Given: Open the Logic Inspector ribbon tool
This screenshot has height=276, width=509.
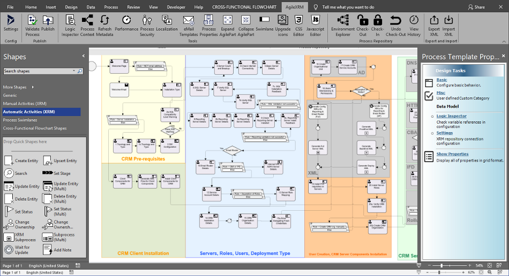Looking at the screenshot, I should click(70, 26).
